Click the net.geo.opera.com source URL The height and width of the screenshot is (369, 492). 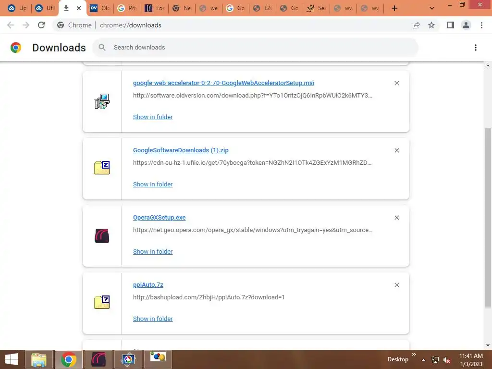[253, 230]
